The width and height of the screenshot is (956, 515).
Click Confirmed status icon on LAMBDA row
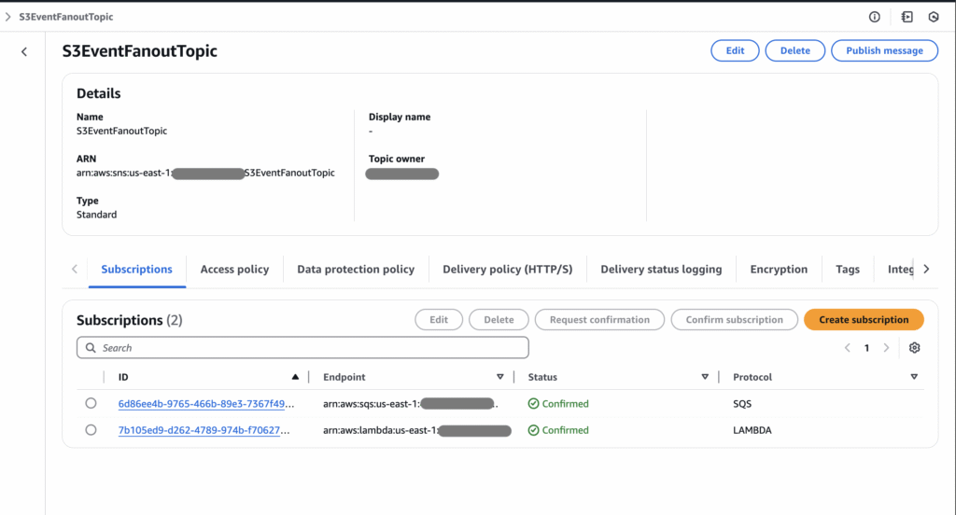(533, 430)
